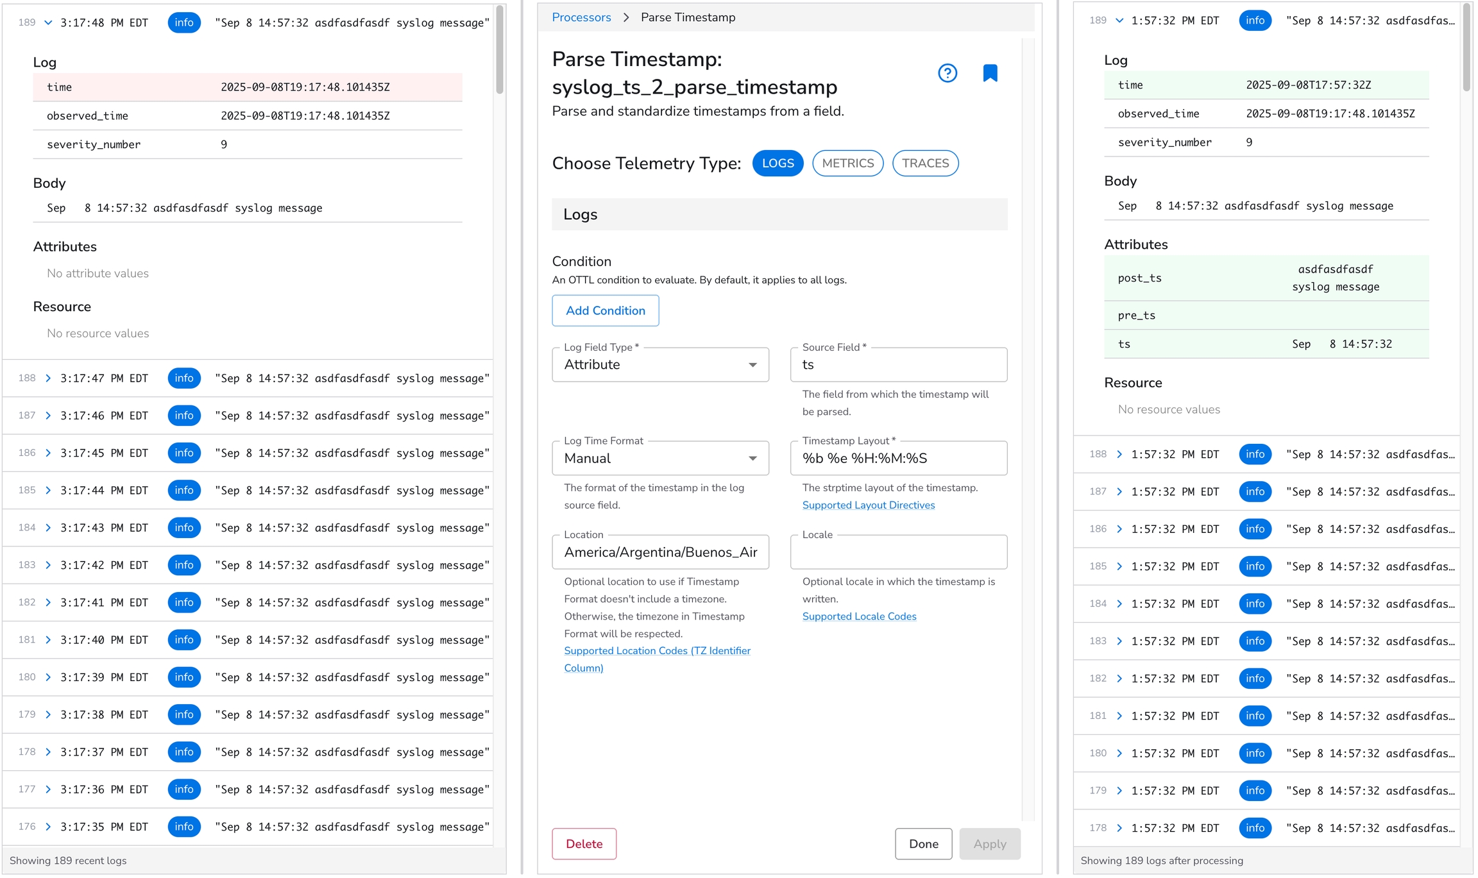Open the Log Time Format dropdown
The height and width of the screenshot is (878, 1478).
(x=660, y=459)
